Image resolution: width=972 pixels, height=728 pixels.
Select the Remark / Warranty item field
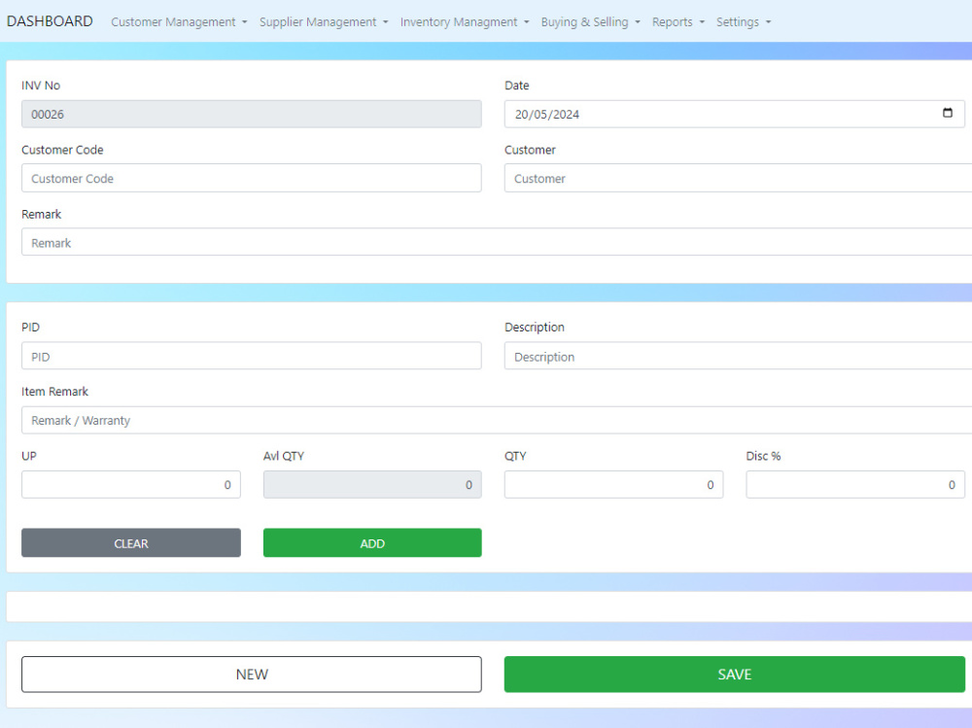coord(497,420)
